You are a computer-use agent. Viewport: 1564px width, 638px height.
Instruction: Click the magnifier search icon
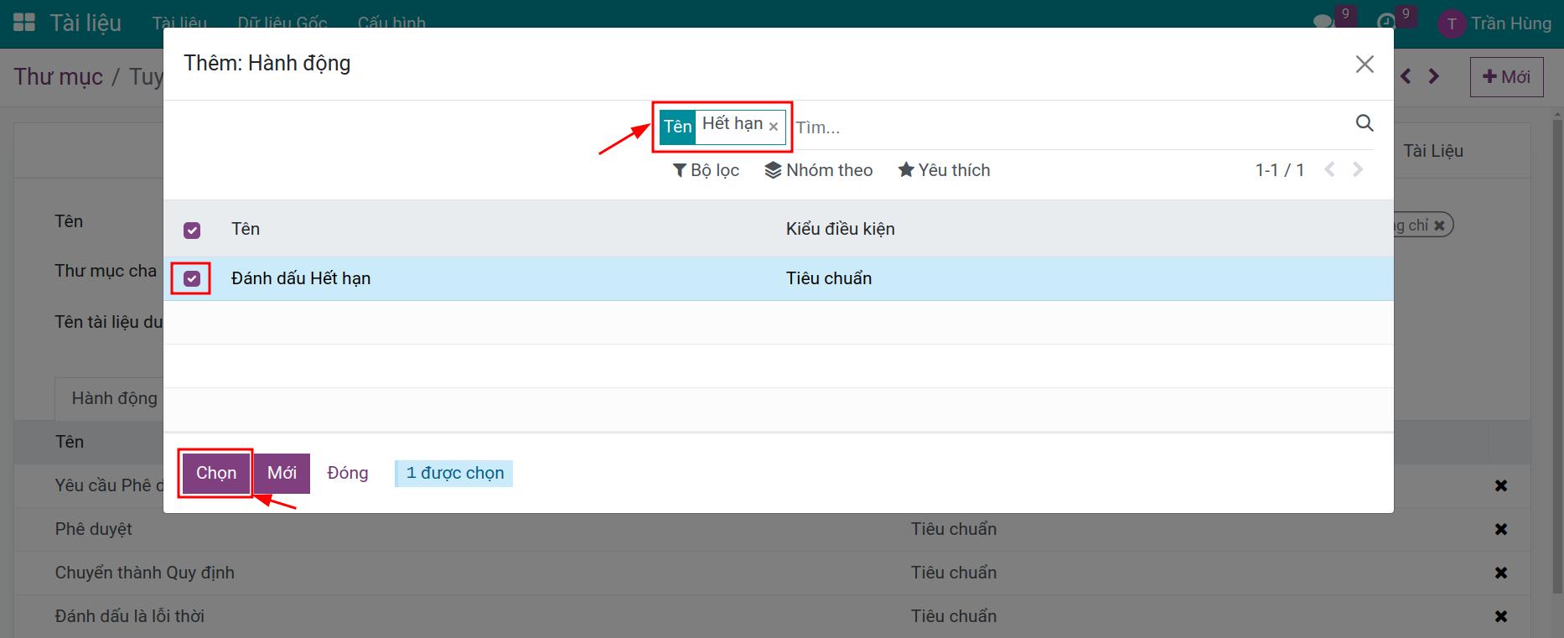(x=1365, y=123)
